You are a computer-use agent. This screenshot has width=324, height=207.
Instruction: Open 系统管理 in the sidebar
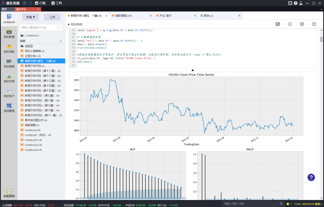9,108
